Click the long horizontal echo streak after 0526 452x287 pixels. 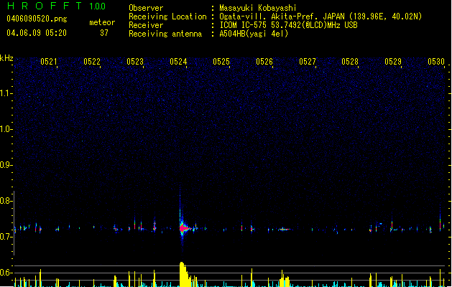click(x=285, y=230)
